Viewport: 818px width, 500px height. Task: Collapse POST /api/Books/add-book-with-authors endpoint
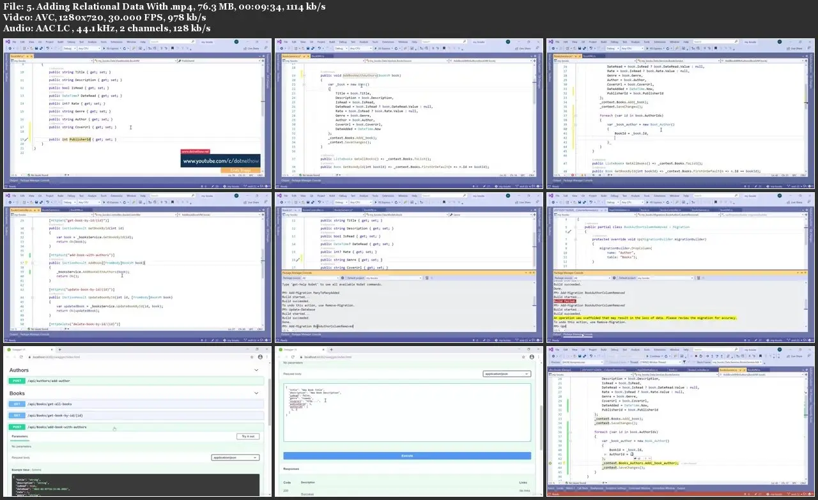point(135,427)
